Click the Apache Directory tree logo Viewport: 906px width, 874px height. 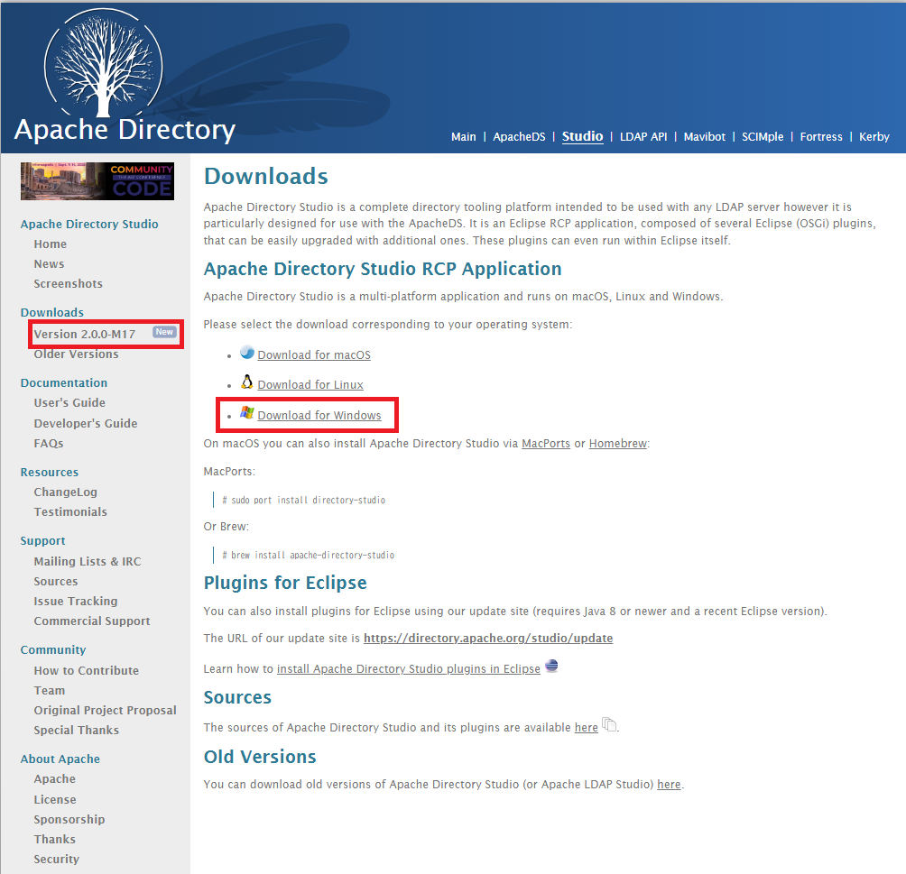[x=104, y=65]
